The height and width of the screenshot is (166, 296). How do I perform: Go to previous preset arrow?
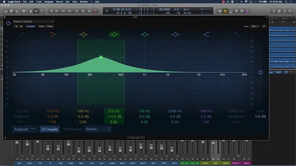(x=16, y=26)
